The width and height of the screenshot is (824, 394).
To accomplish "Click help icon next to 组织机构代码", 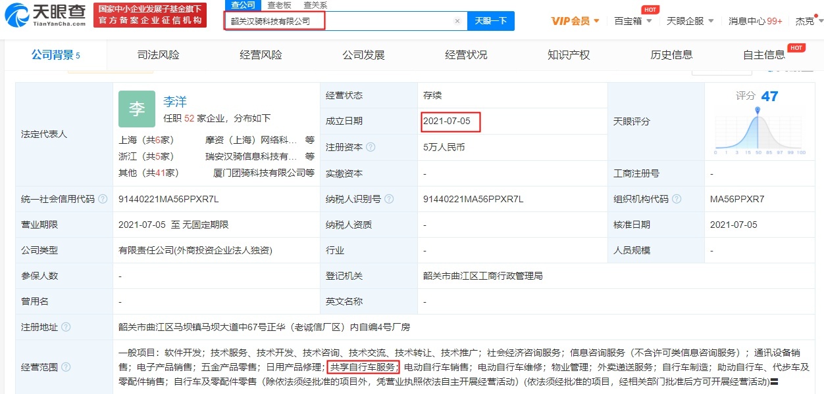I will pyautogui.click(x=677, y=199).
